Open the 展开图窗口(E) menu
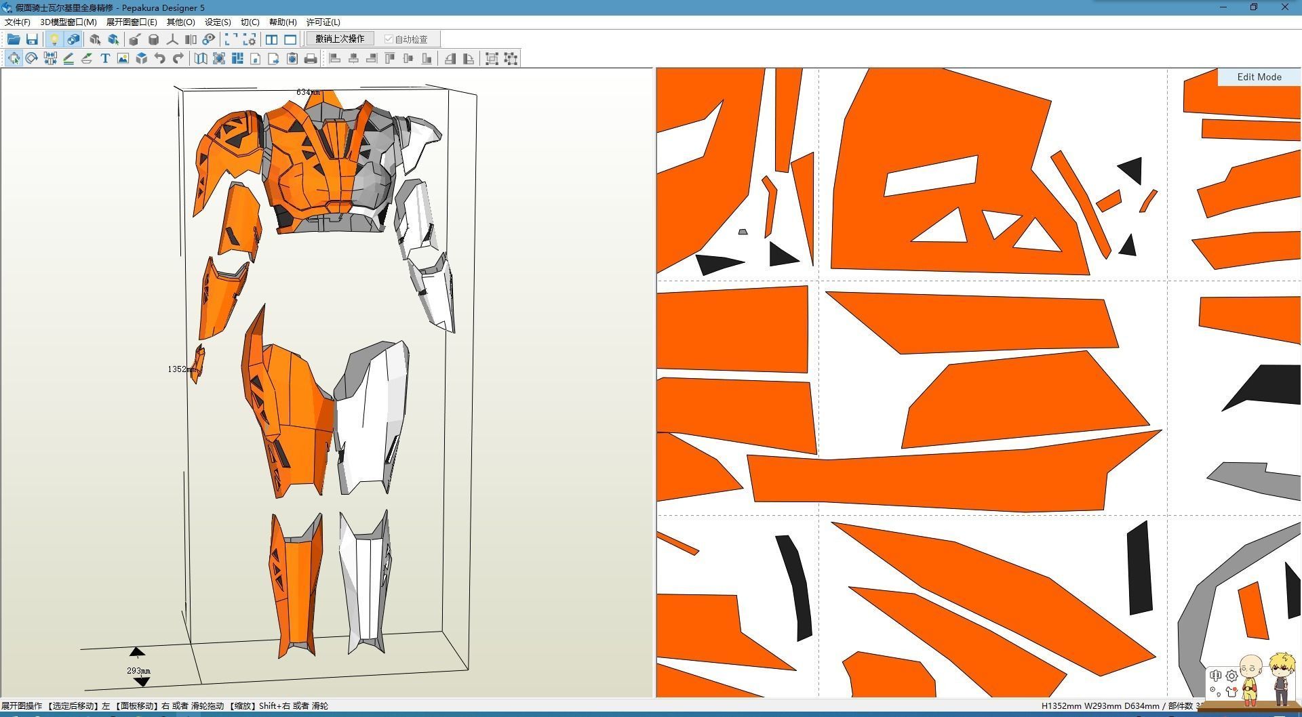Viewport: 1302px width, 717px height. 132,22
